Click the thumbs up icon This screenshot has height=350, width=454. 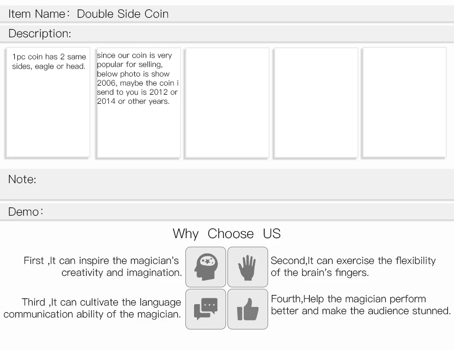[248, 309]
